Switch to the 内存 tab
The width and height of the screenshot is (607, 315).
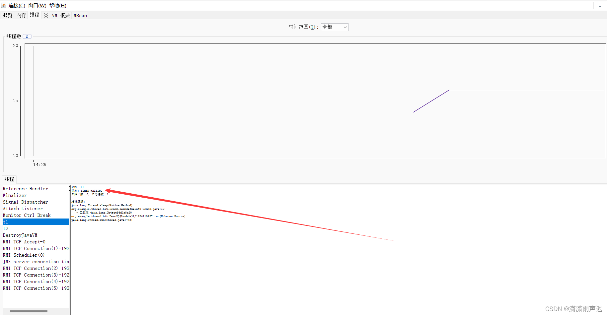point(21,15)
